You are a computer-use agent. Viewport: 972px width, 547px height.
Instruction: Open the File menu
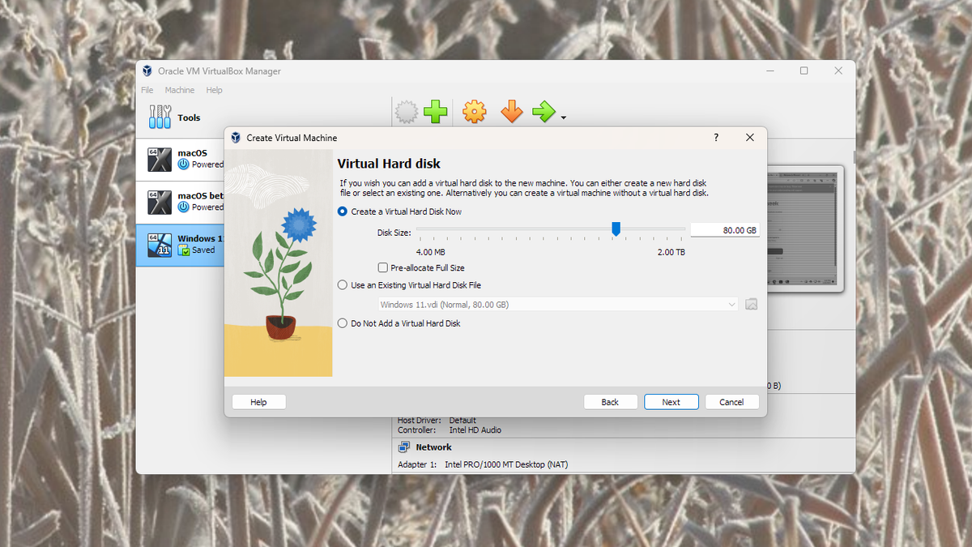[147, 90]
